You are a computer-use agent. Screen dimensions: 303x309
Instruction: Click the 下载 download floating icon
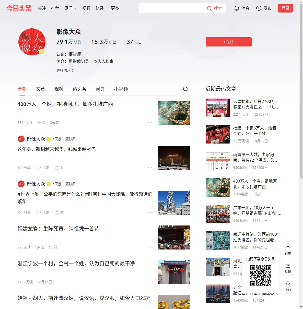[x=288, y=286]
